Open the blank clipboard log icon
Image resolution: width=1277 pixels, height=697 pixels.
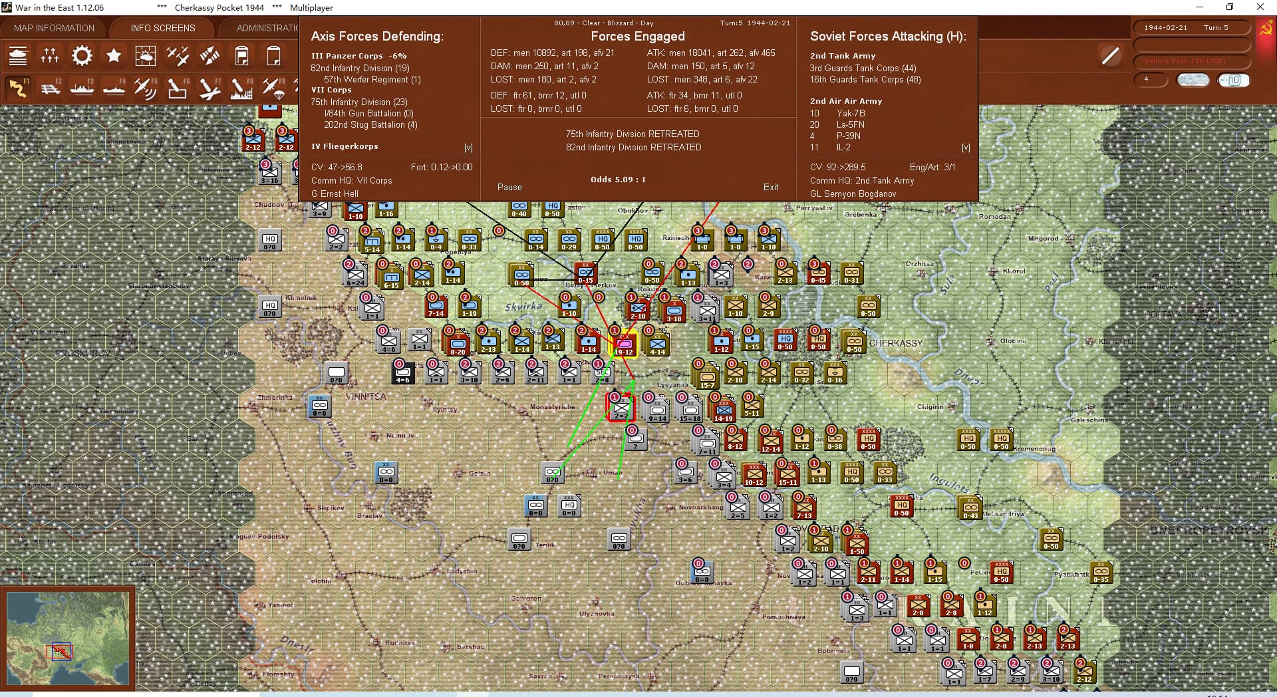[273, 56]
